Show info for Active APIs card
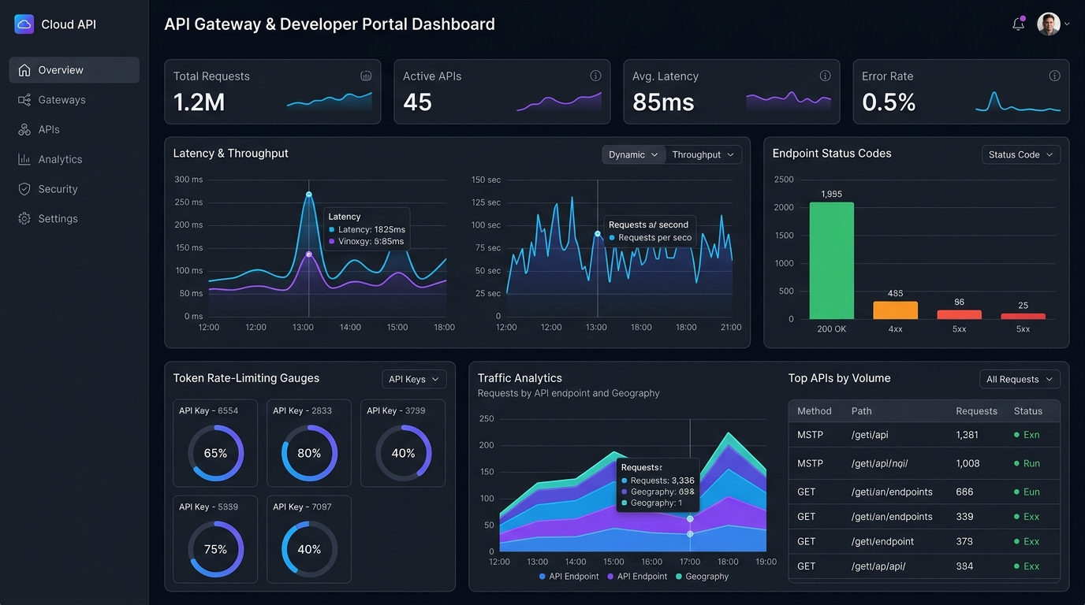Viewport: 1085px width, 605px height. pyautogui.click(x=595, y=76)
